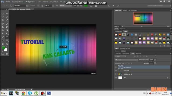Commit current text edits checkmark
This screenshot has width=172, height=96.
coord(113,6)
